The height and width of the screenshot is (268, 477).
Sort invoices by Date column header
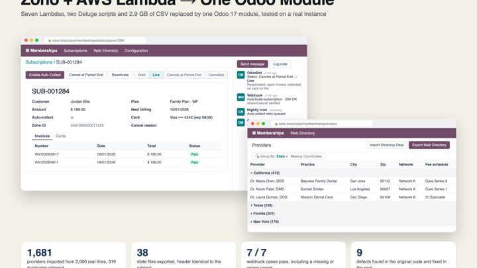coord(101,146)
